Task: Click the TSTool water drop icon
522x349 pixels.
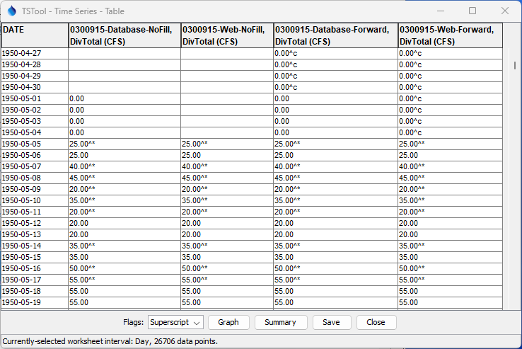Action: click(x=11, y=11)
